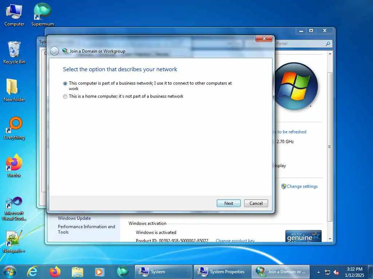Launch Firefox from the taskbar
The width and height of the screenshot is (373, 279).
55,272
